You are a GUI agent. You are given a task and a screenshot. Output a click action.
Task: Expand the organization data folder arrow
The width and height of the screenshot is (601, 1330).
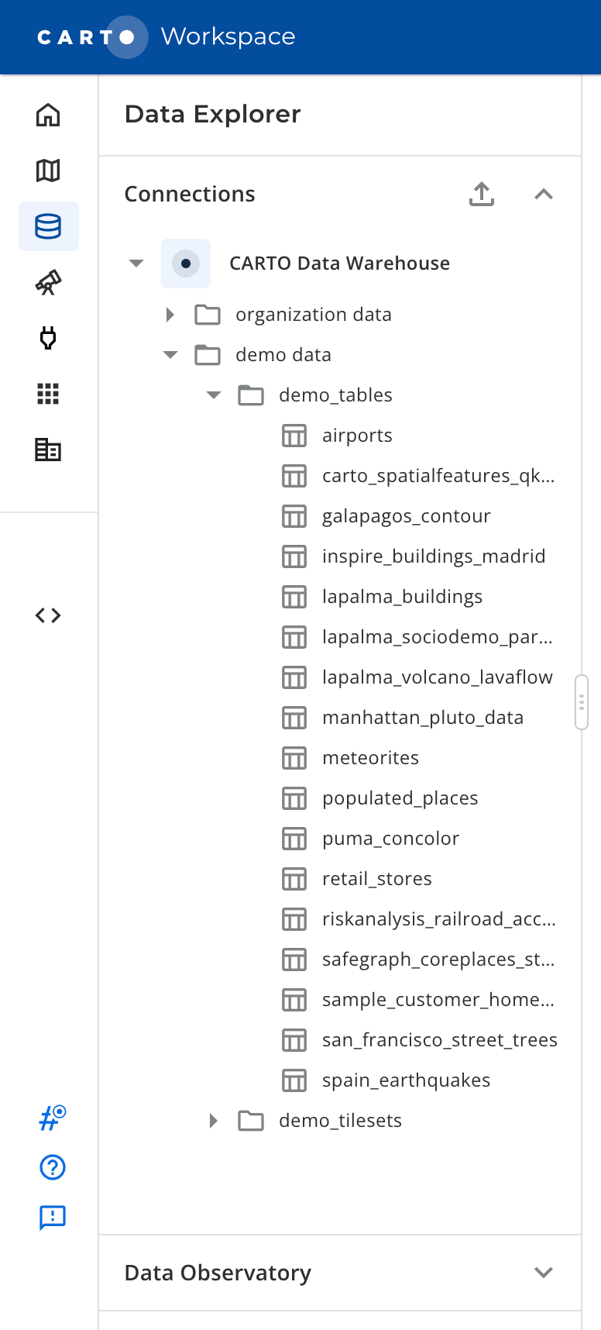[170, 315]
